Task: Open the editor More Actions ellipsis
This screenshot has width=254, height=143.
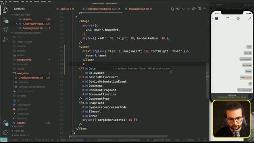Action: (204, 9)
